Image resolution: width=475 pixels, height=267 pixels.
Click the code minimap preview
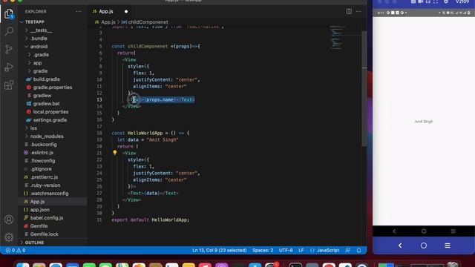click(336, 38)
